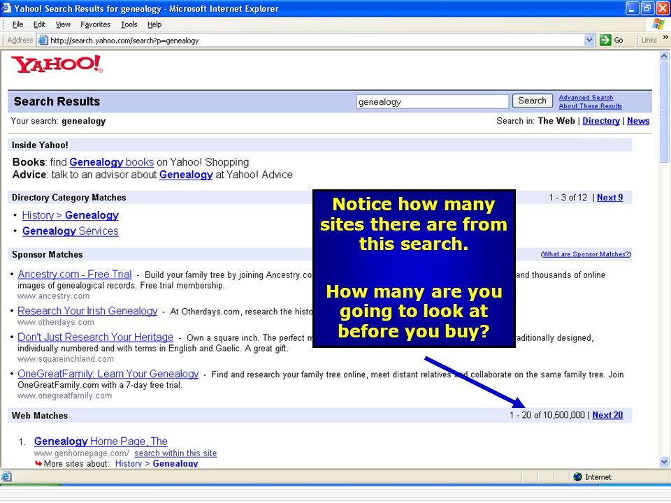
Task: Click the Sponsor Matches heading
Action: 47,254
